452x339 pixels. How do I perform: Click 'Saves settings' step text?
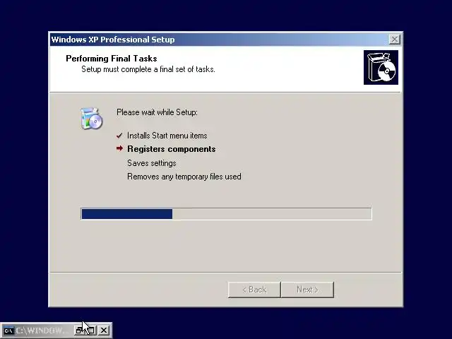[152, 163]
